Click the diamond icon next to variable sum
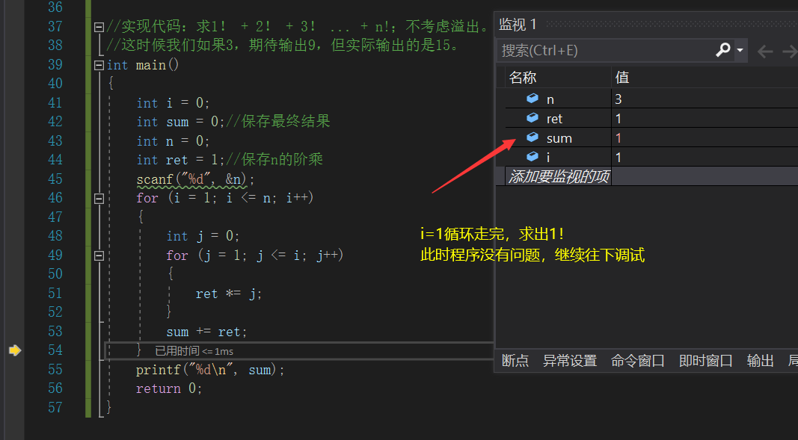 (532, 137)
